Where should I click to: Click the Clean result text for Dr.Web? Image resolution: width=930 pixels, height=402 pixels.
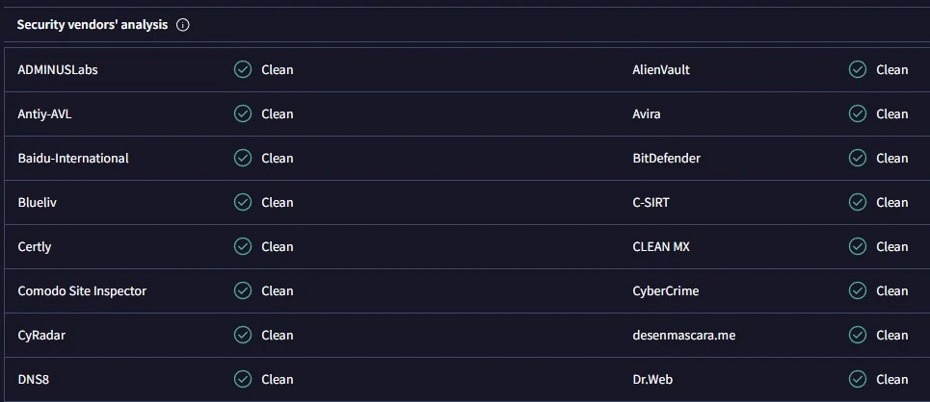tap(891, 379)
